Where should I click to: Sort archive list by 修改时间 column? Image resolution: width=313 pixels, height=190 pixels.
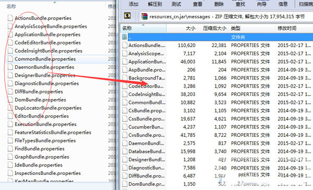click(294, 28)
